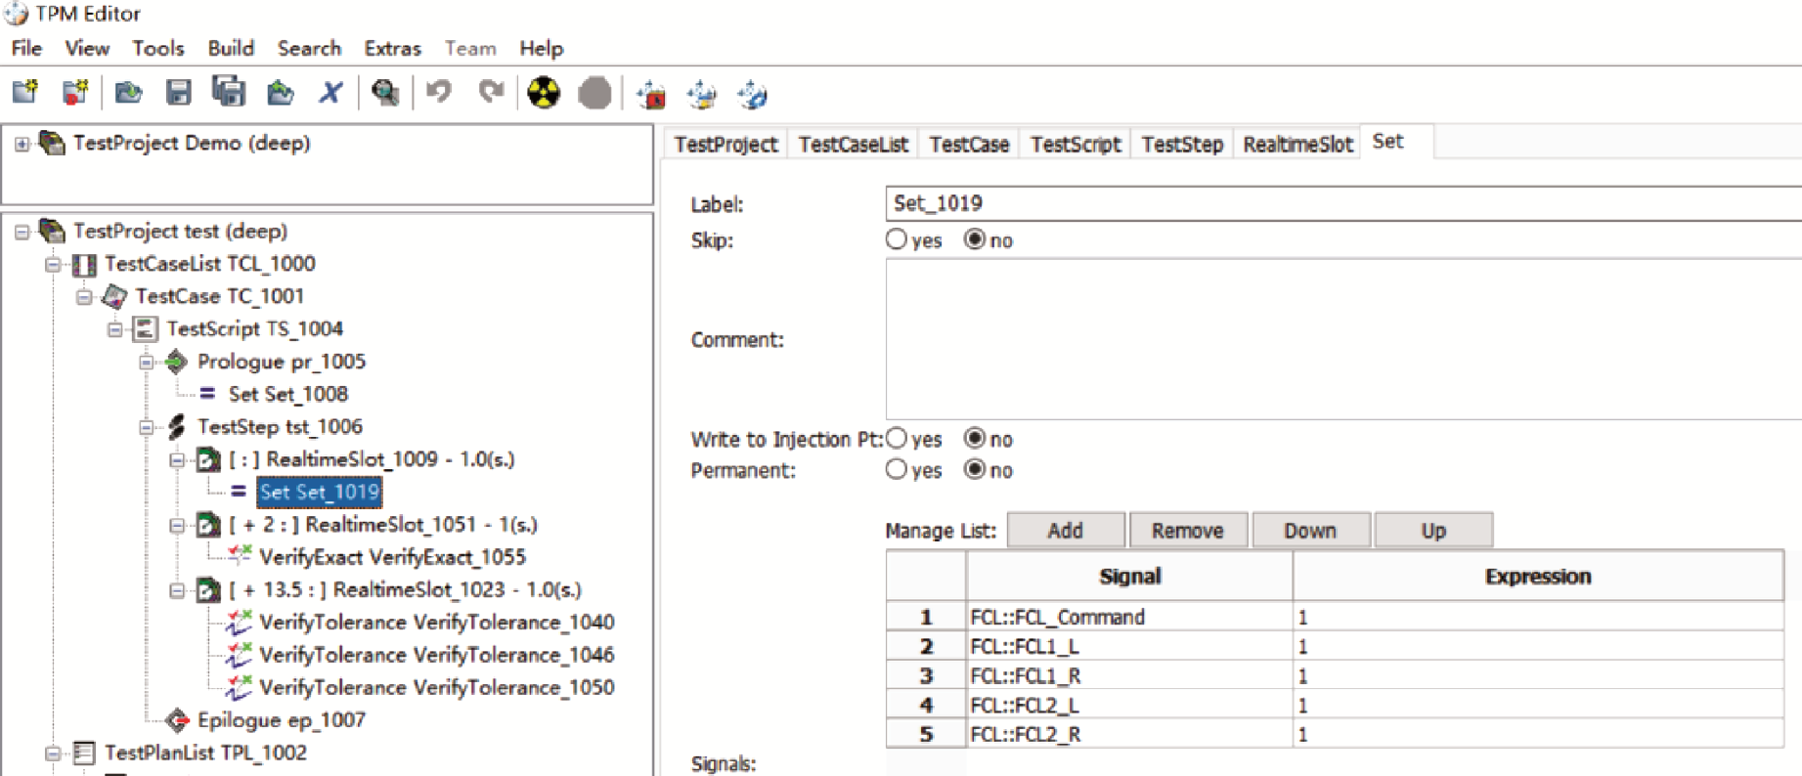The width and height of the screenshot is (1802, 776).
Task: Select VerifyTolerance_1050 in the tree
Action: [436, 688]
